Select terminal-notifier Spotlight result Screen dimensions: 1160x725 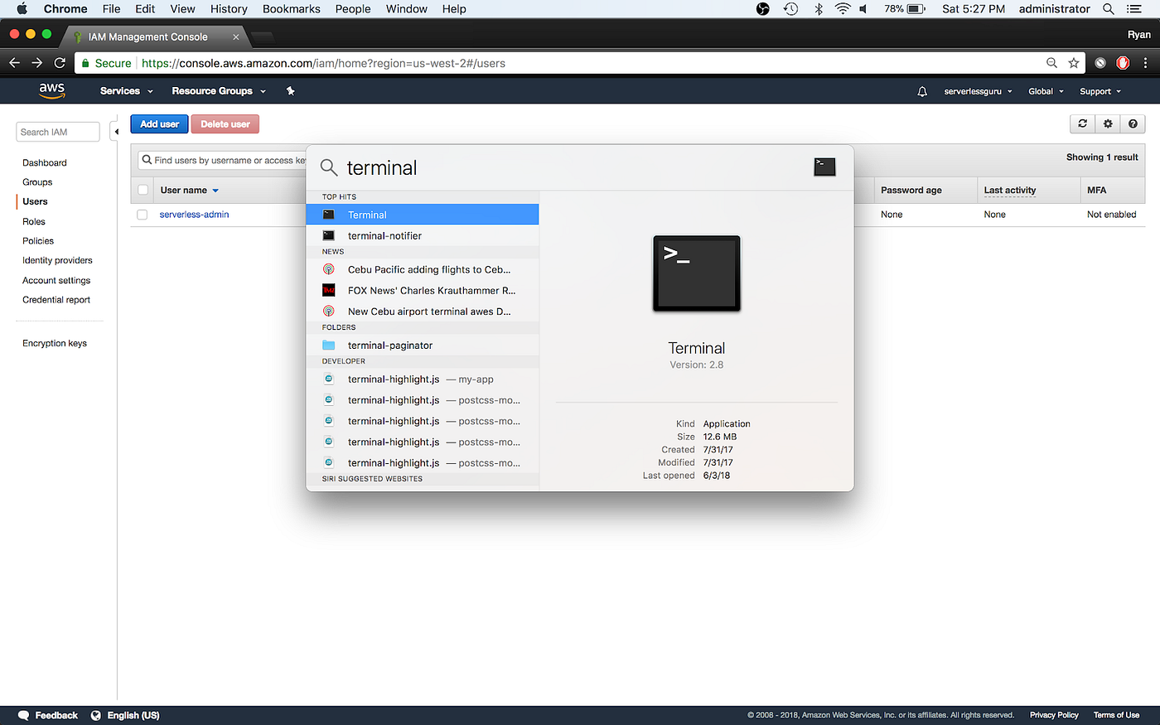pos(423,236)
